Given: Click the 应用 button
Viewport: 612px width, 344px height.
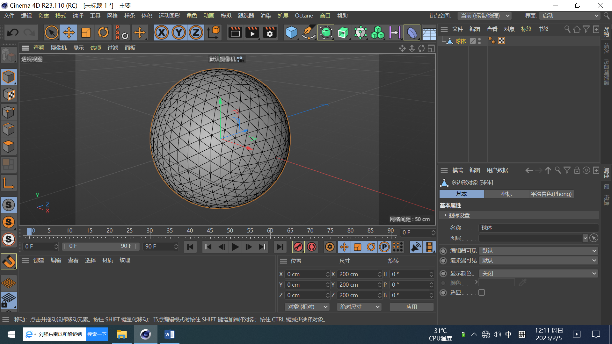Looking at the screenshot, I should pyautogui.click(x=412, y=307).
